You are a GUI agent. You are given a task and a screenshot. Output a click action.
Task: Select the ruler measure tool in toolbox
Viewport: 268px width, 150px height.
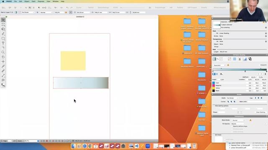click(3, 71)
